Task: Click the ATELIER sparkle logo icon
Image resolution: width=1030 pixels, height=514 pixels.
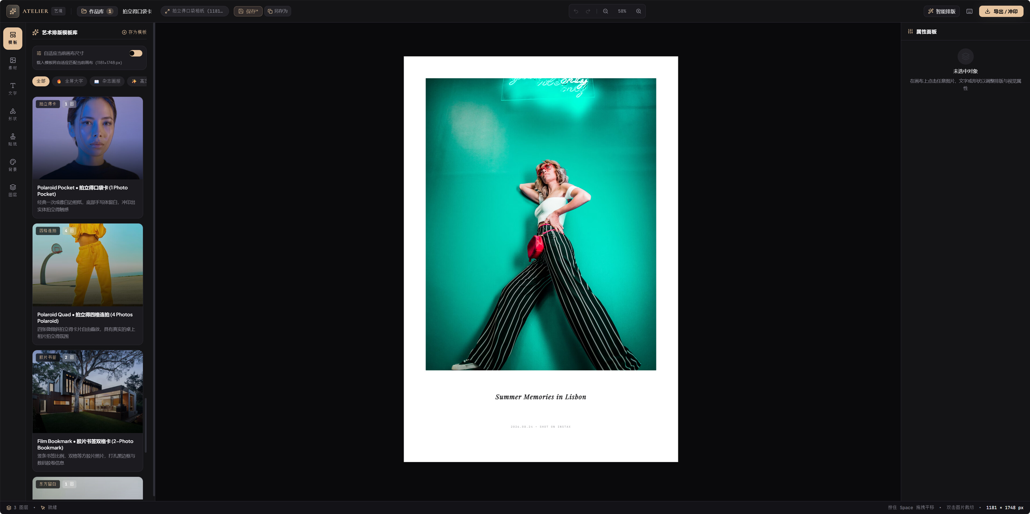Action: pyautogui.click(x=13, y=11)
